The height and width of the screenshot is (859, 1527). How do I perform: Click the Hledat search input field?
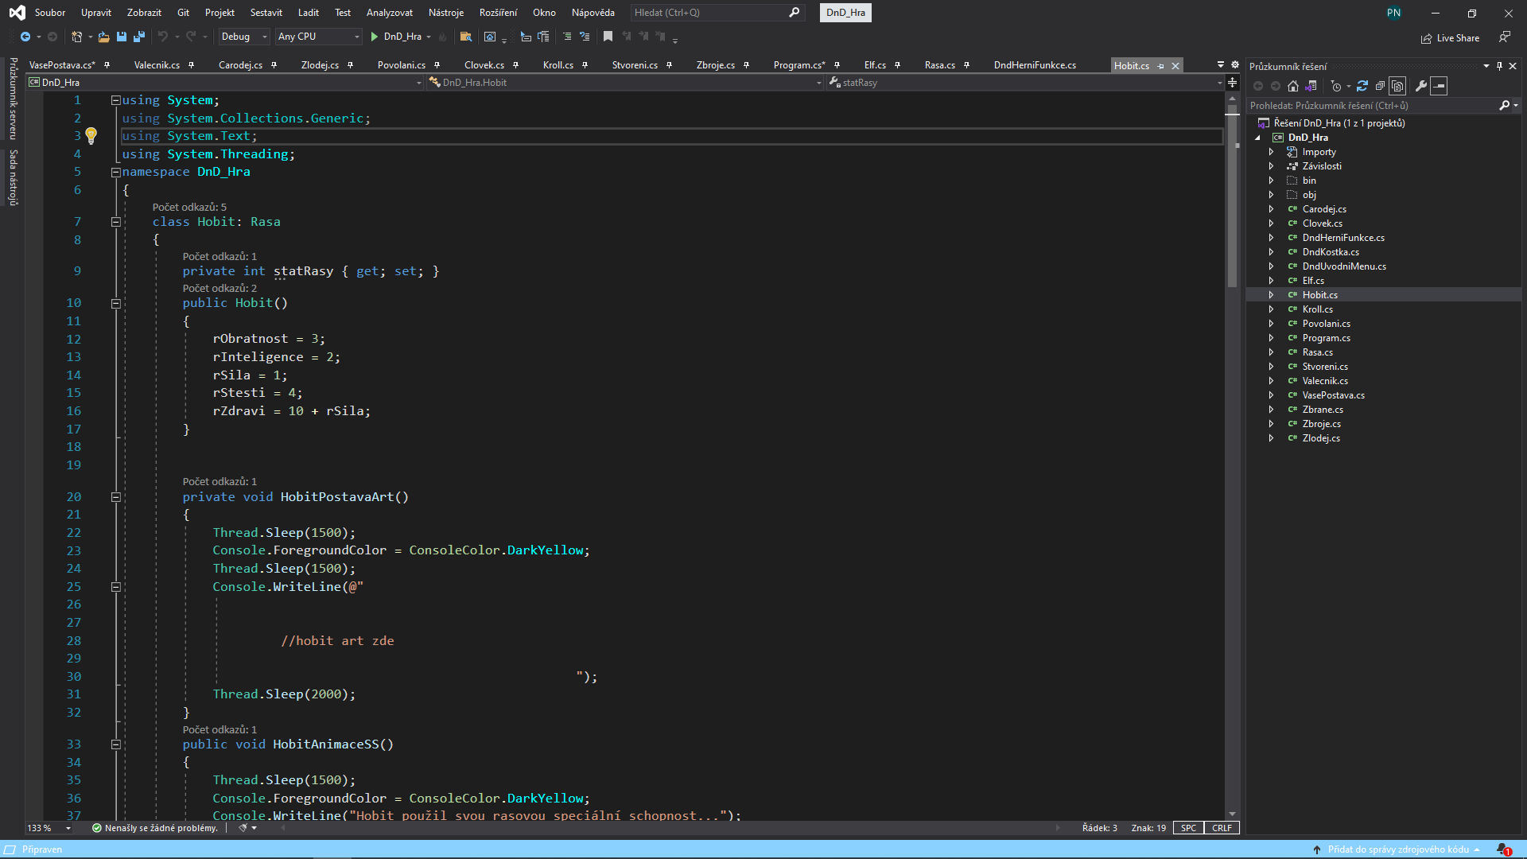(x=708, y=13)
